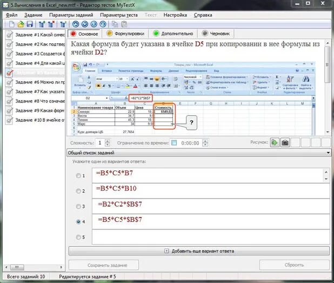This screenshot has width=334, height=283.
Task: Click the checkmark icon of Задание #10
Action: (x=9, y=120)
